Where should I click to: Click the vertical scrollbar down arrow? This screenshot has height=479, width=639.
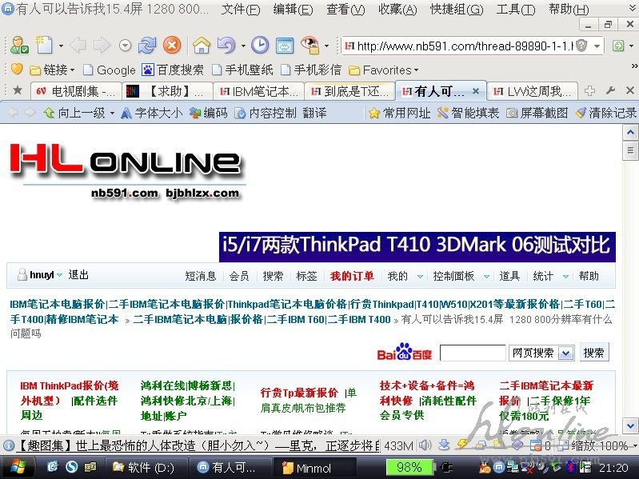tap(629, 426)
